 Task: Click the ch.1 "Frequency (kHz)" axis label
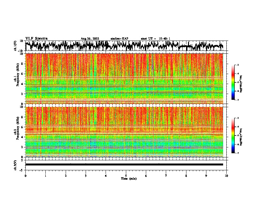pyautogui.click(x=18, y=75)
